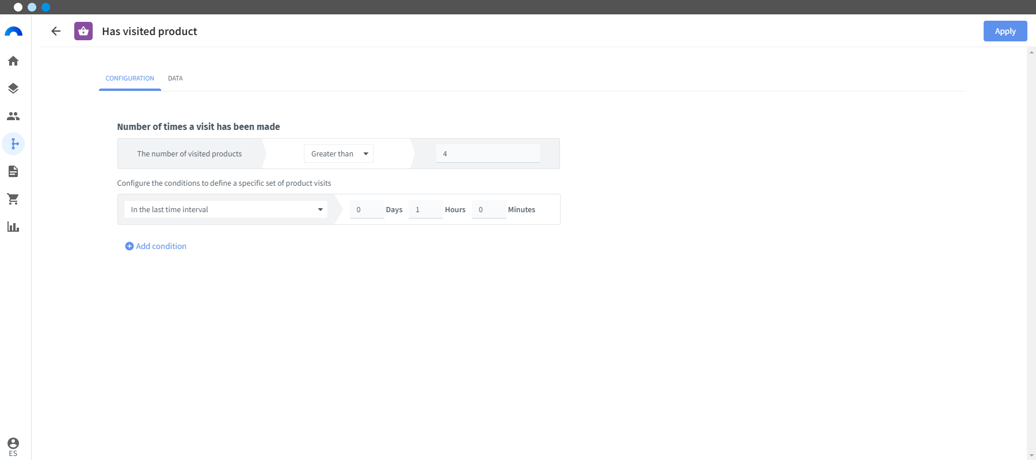Open the documents section in the sidebar
The width and height of the screenshot is (1036, 460).
point(13,171)
